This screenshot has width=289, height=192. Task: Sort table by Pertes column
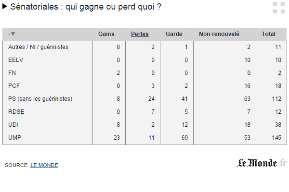140,34
